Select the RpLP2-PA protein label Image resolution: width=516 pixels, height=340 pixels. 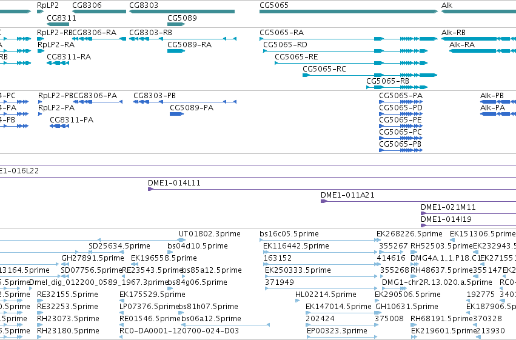coord(56,108)
